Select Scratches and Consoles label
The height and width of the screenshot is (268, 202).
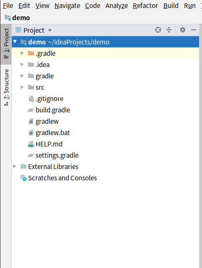tap(62, 178)
